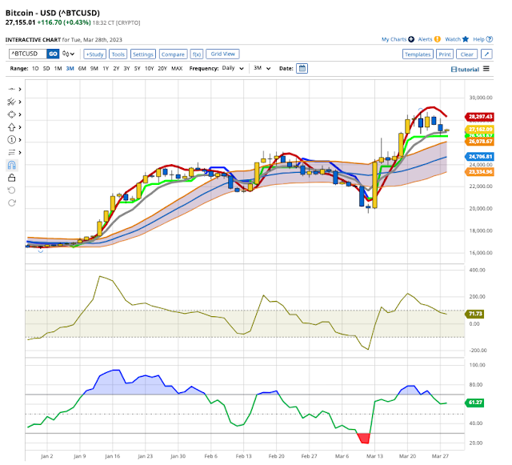Open the My Charts link
Screen dimensions: 512x465
[x=394, y=39]
